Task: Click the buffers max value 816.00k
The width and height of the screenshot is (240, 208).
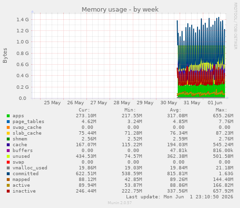Action: click(x=223, y=151)
